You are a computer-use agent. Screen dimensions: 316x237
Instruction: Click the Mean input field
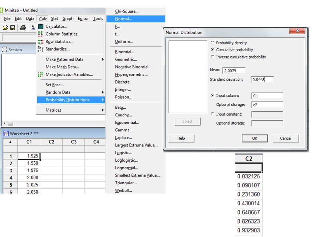[234, 70]
